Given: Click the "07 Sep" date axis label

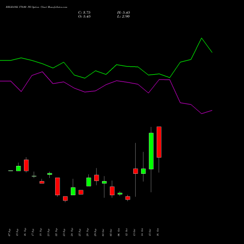Looking at the screenshot, I should [10, 232].
